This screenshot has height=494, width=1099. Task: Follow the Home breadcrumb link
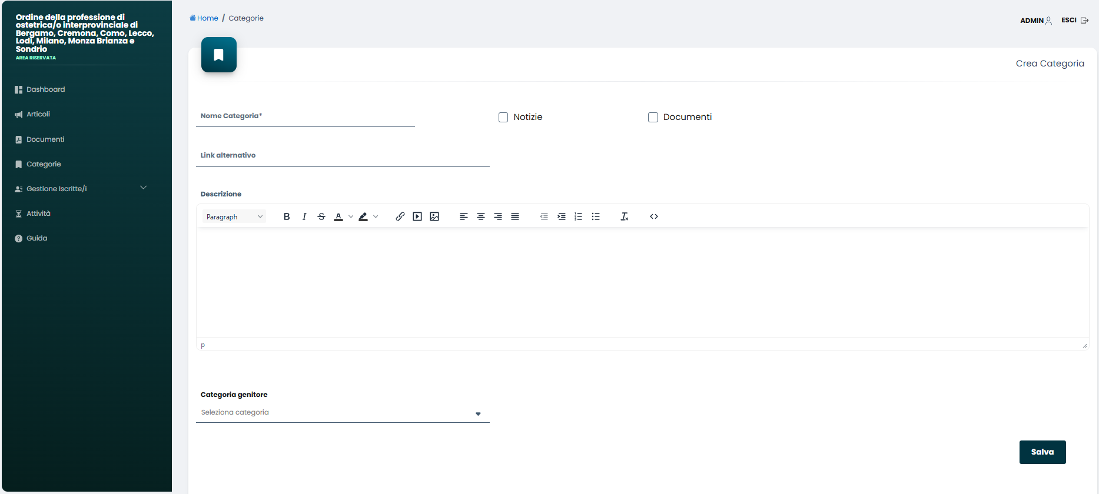(207, 18)
